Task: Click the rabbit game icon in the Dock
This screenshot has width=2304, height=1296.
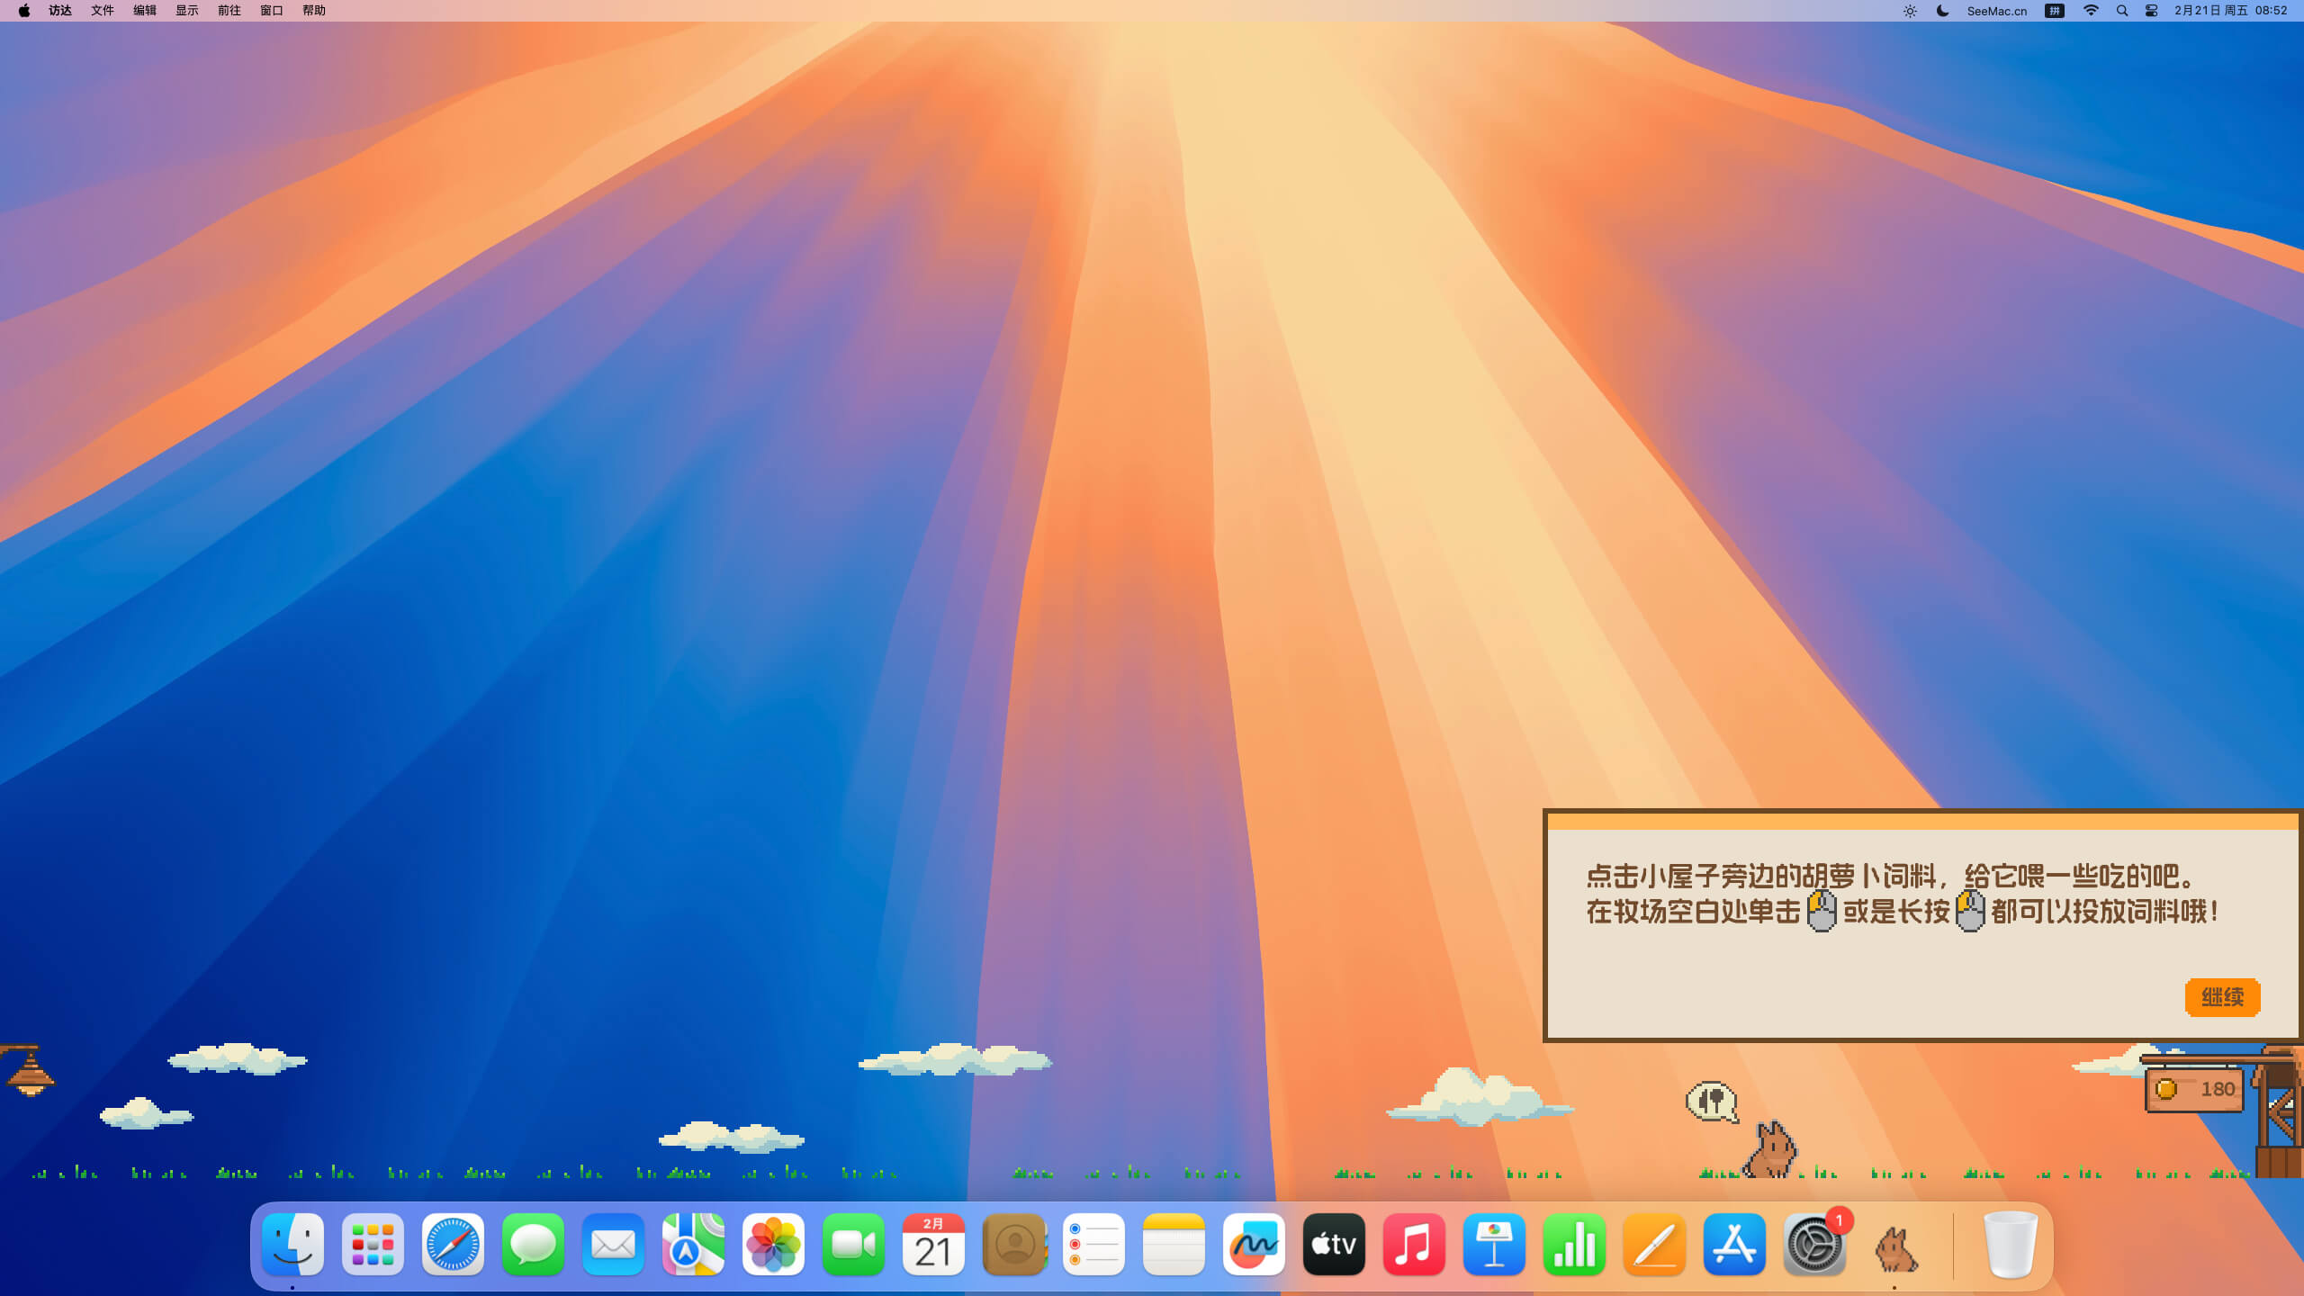Action: click(1894, 1248)
